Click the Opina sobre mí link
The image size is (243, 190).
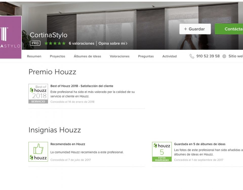pyautogui.click(x=113, y=43)
